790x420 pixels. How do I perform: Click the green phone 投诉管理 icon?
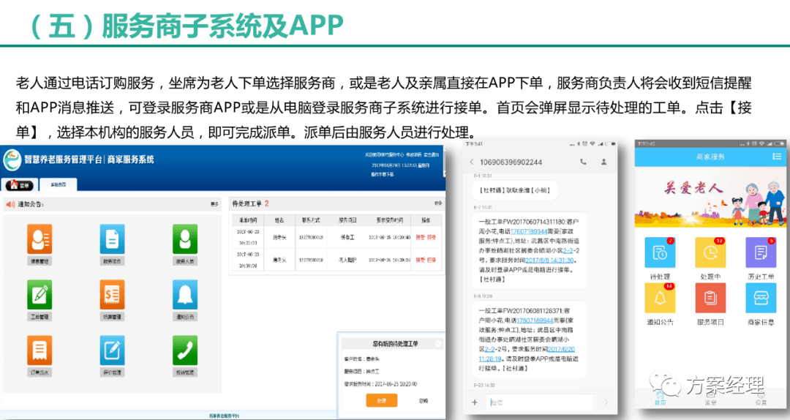[185, 350]
